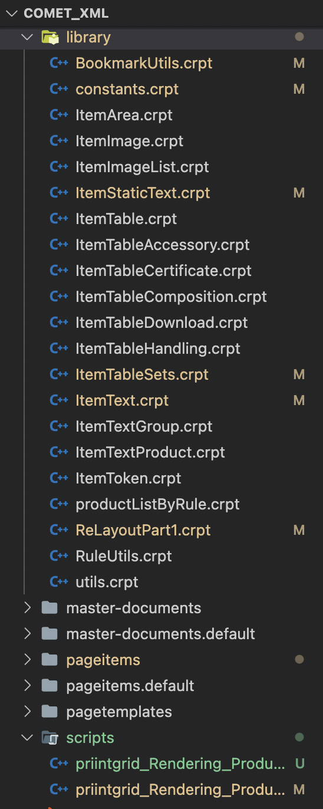Viewport: 323px width, 809px height.
Task: Open ItemTextProduct.crpt file
Action: (150, 452)
